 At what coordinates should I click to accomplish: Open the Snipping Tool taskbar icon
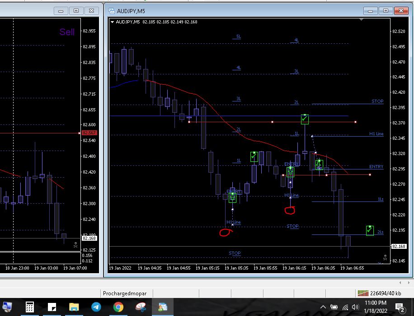(141, 307)
